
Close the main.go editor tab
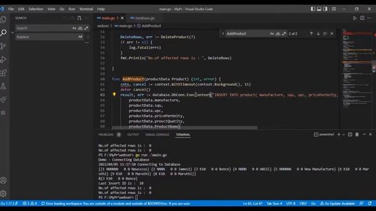click(x=122, y=18)
